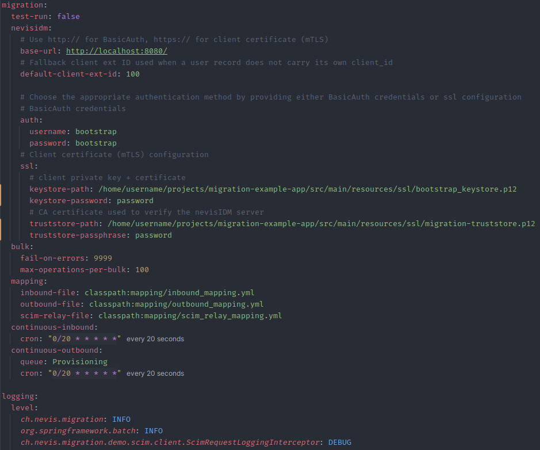
Task: Click the comment about BasicAuth and mTLS URLs
Action: click(x=174, y=40)
